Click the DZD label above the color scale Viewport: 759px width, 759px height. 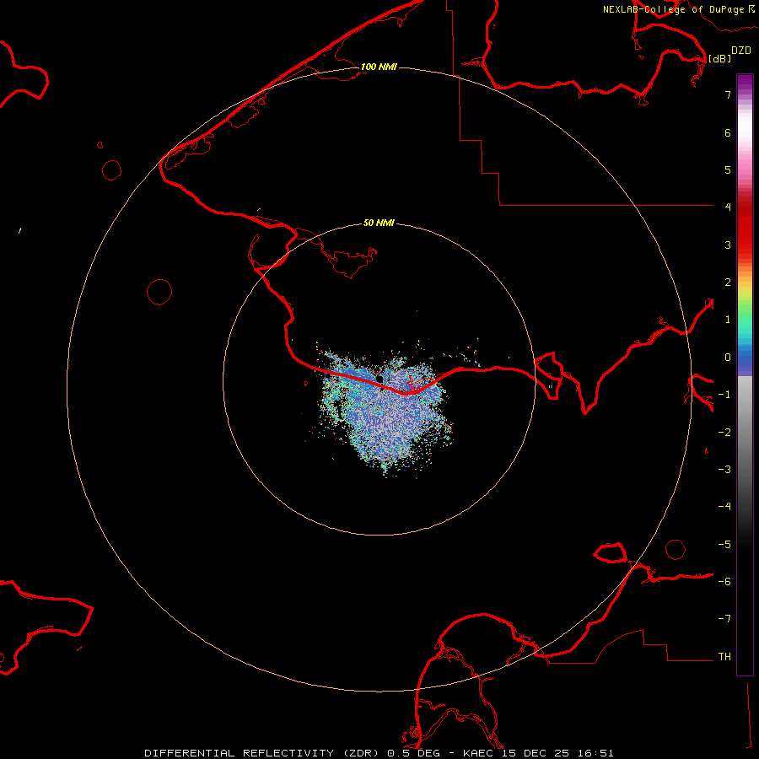(x=741, y=51)
